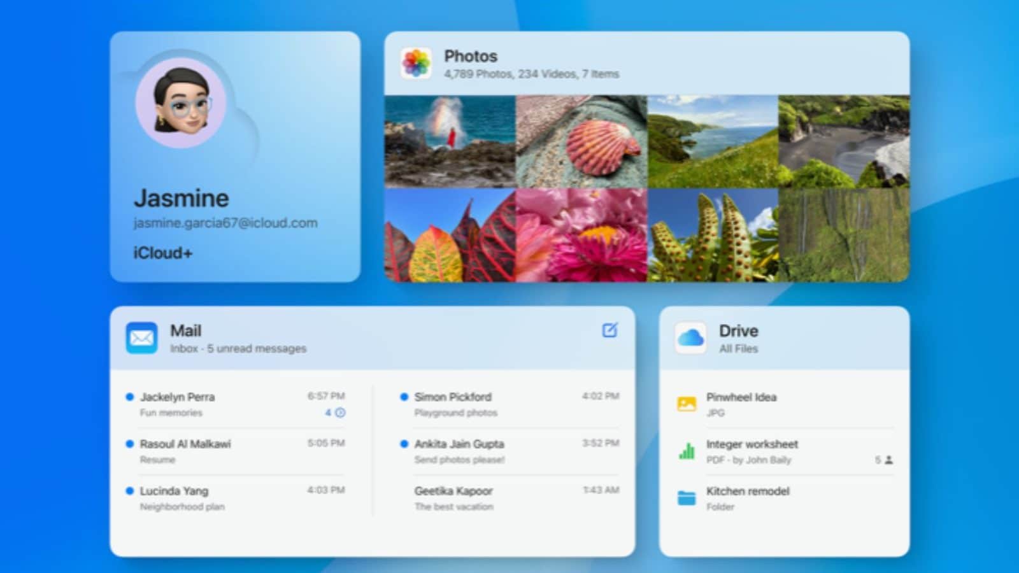Open the Drive title link
Image resolution: width=1019 pixels, height=573 pixels.
pos(738,331)
